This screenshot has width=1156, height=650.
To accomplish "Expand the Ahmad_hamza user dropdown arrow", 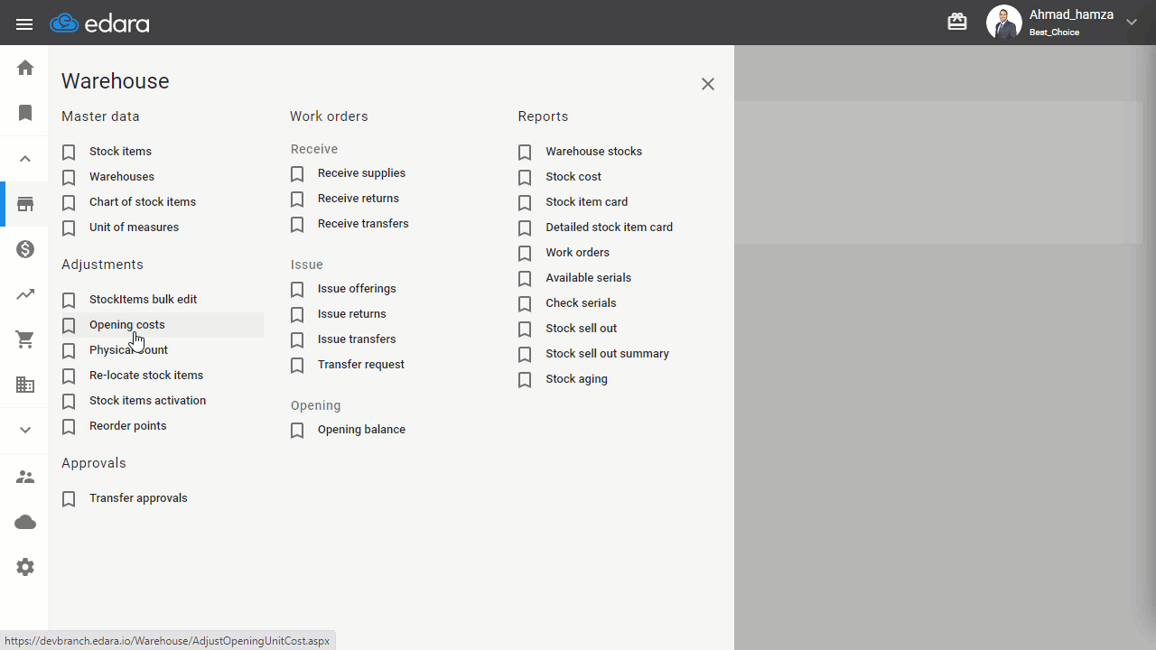I will click(1132, 23).
